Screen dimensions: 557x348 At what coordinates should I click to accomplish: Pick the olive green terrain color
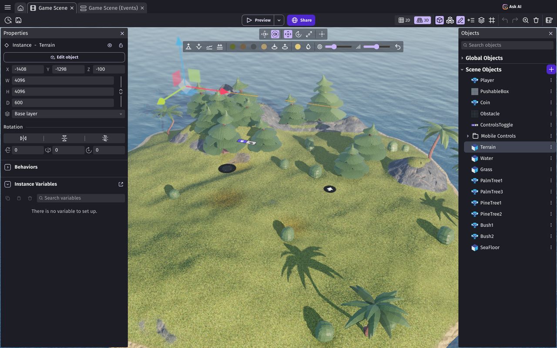233,47
